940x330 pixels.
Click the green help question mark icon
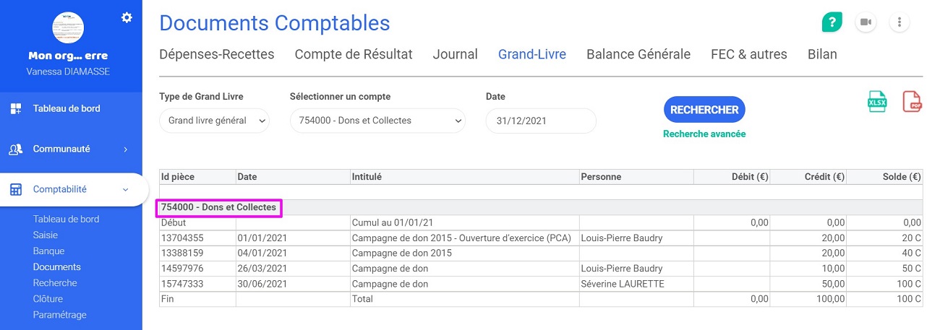(x=832, y=22)
